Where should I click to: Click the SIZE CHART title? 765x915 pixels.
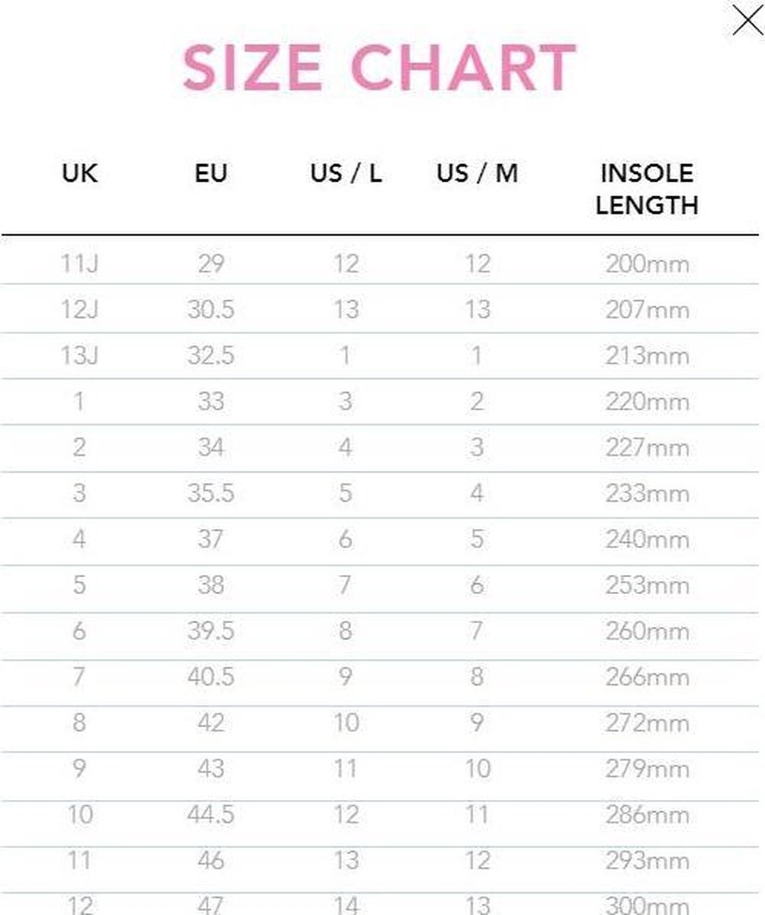click(379, 69)
